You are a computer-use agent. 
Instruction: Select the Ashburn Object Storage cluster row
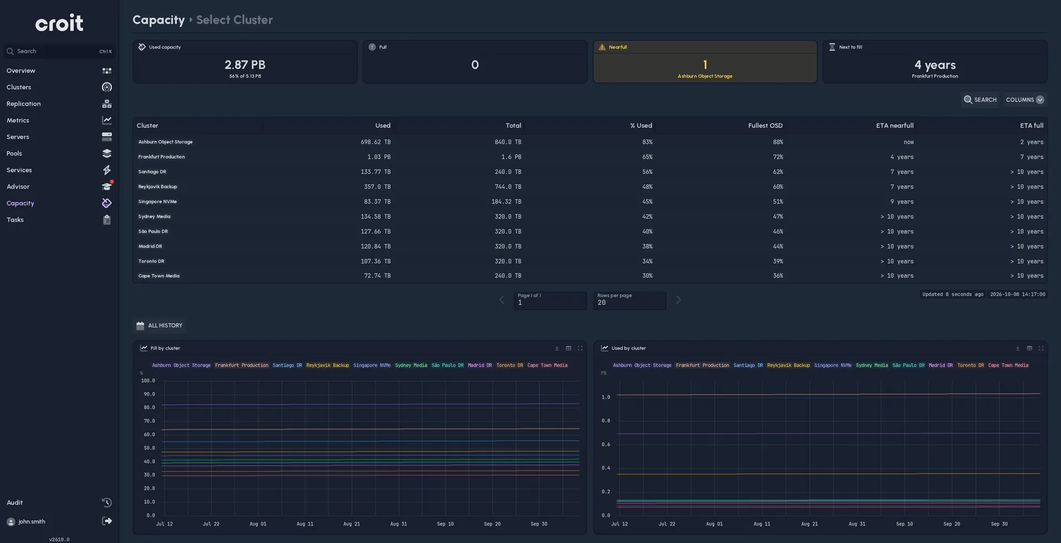[x=590, y=142]
